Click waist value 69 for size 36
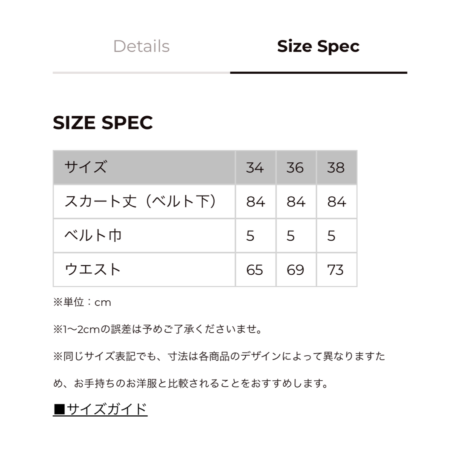 click(296, 270)
